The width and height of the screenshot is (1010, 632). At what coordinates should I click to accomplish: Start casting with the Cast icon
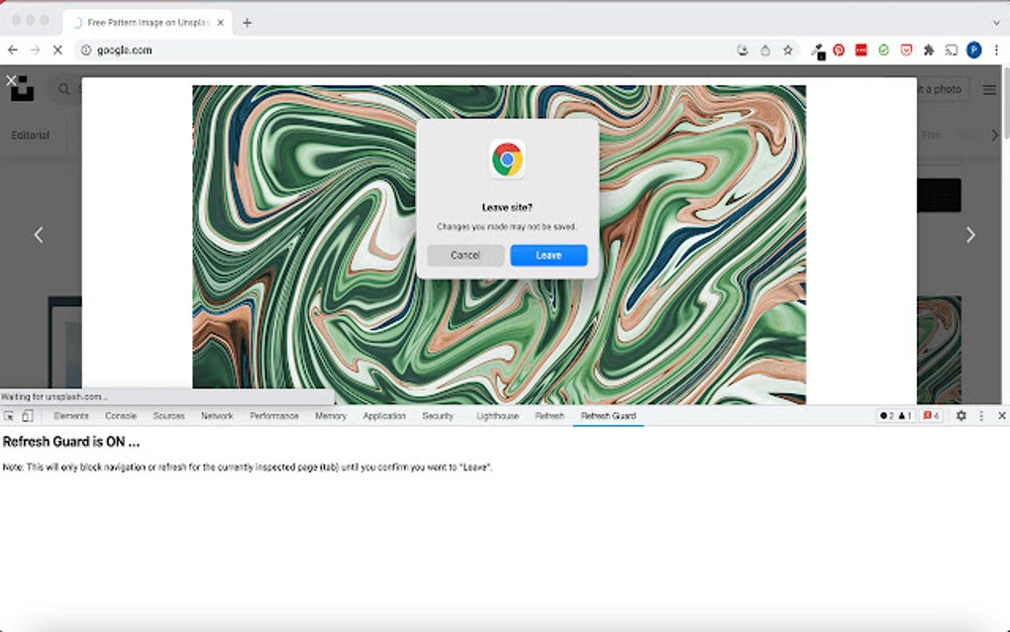pos(953,50)
